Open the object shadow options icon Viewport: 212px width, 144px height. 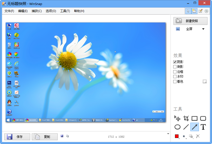pyautogui.click(x=191, y=136)
